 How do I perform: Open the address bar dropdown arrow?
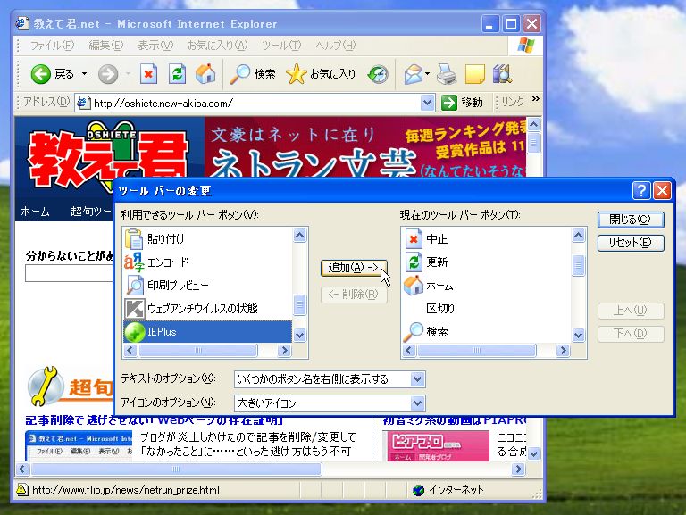427,103
